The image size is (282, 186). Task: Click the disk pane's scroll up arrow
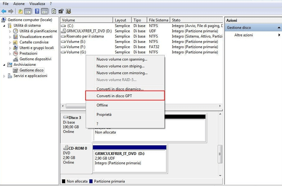tap(220, 114)
